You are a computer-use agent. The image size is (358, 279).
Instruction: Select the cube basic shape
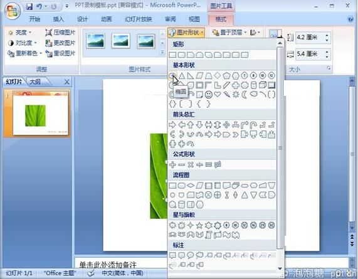pos(263,85)
